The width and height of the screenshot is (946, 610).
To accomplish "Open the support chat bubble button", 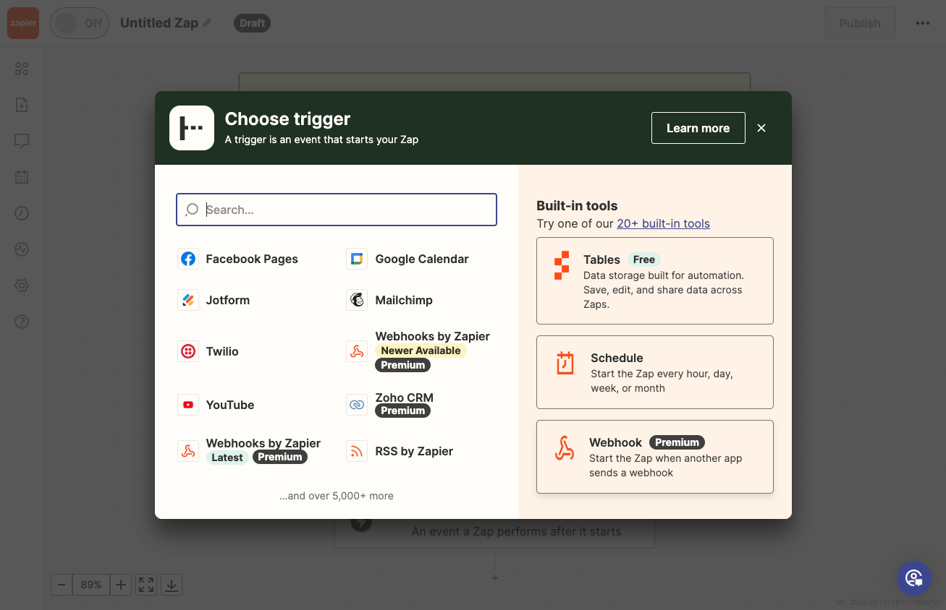I will tap(914, 578).
